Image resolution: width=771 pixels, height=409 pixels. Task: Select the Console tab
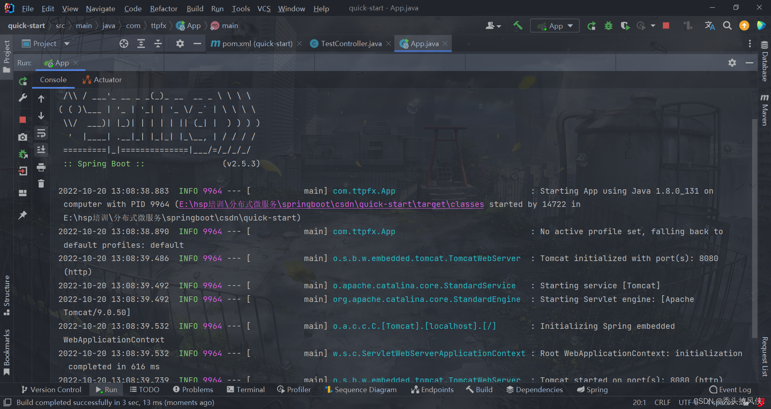click(53, 80)
